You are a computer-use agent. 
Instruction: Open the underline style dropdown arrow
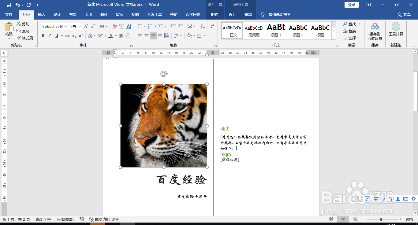coord(62,36)
